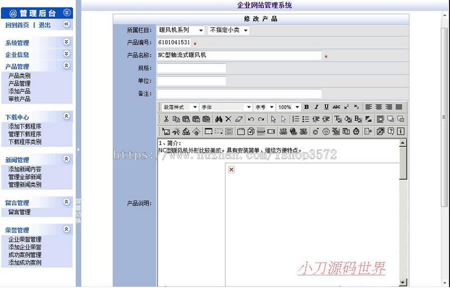Collapse the 产品管理 sidebar section
The height and width of the screenshot is (307, 450).
pos(66,65)
